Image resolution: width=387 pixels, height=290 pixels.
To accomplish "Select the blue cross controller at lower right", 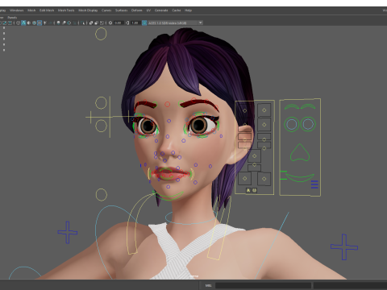I will click(344, 246).
